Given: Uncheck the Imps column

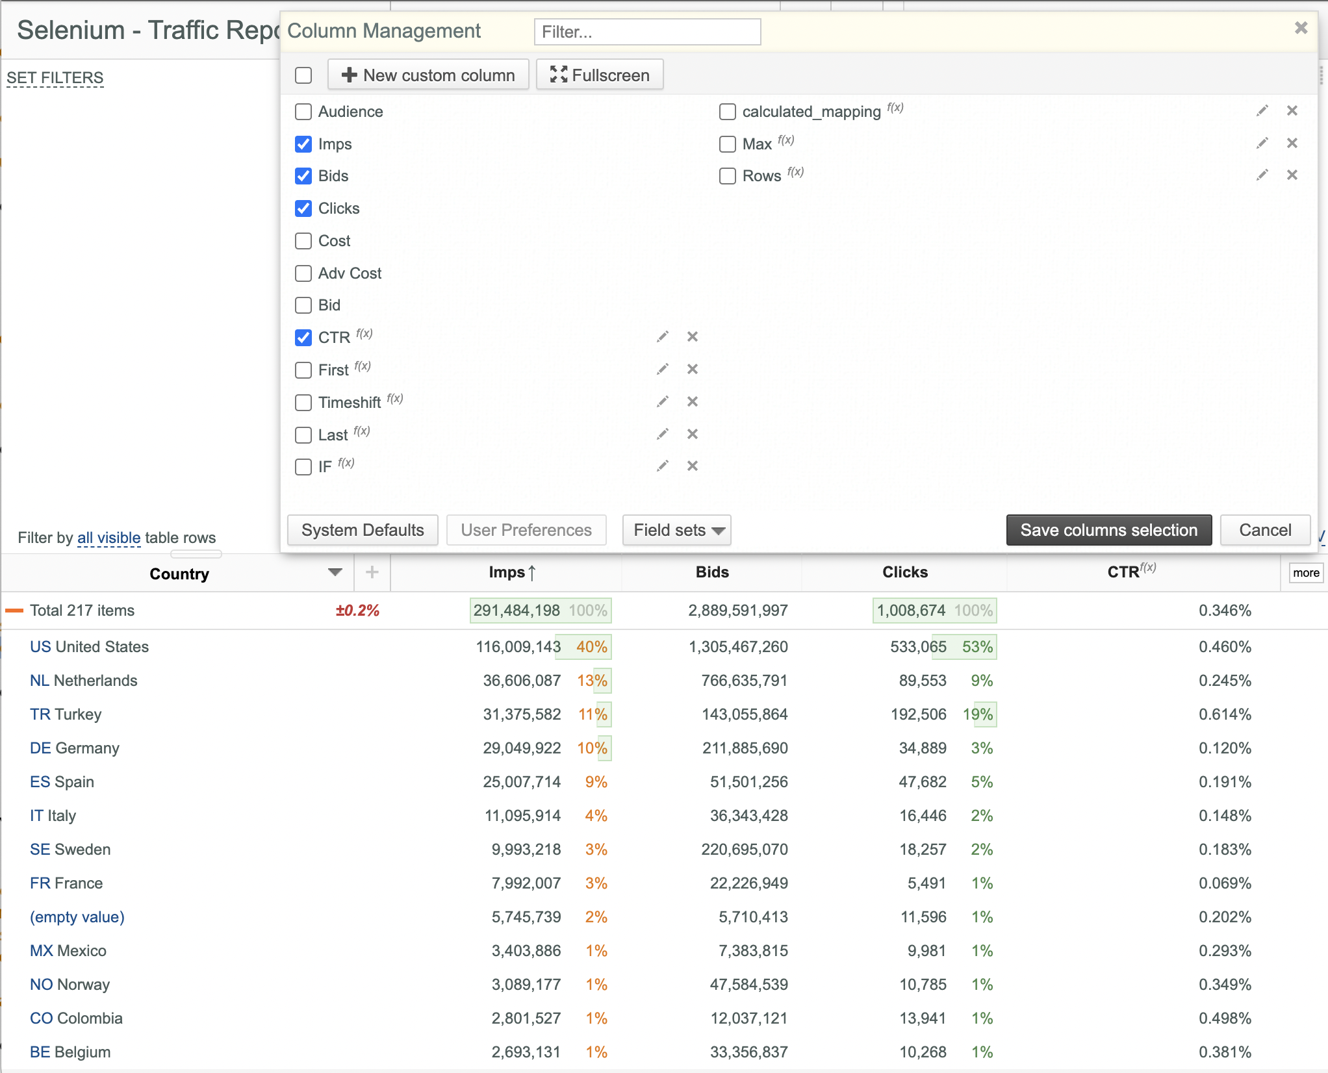Looking at the screenshot, I should [303, 144].
